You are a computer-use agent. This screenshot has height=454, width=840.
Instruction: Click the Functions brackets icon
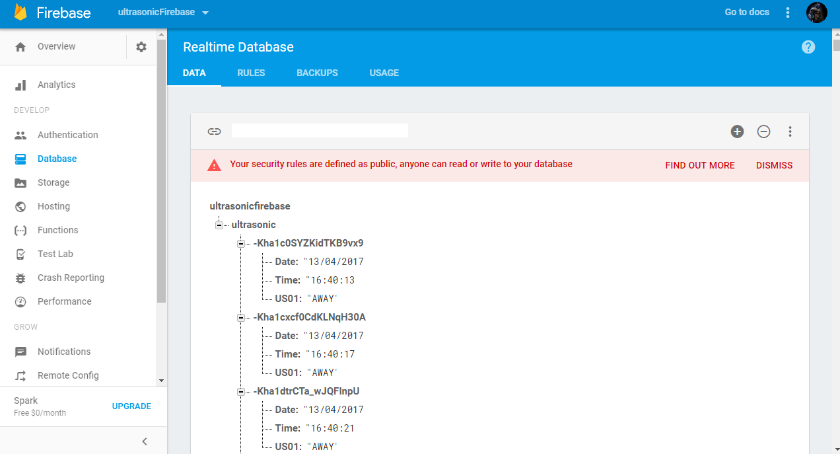[x=20, y=231]
